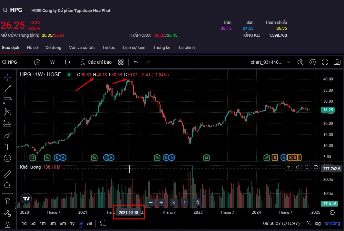Open the Giao dịch tab
The width and height of the screenshot is (344, 231).
coord(11,48)
